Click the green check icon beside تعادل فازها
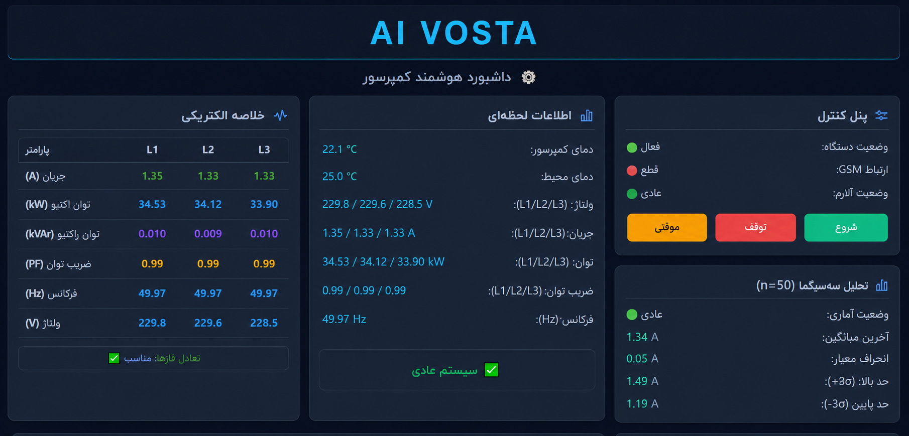Image resolution: width=909 pixels, height=436 pixels. (114, 358)
